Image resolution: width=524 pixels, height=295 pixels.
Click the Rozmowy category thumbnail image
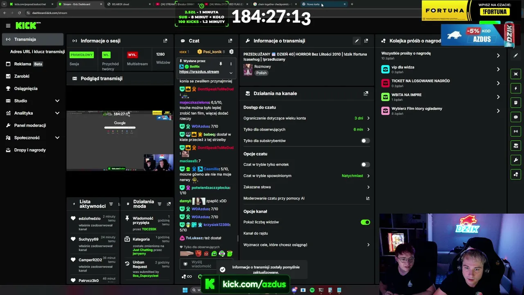pos(248,70)
